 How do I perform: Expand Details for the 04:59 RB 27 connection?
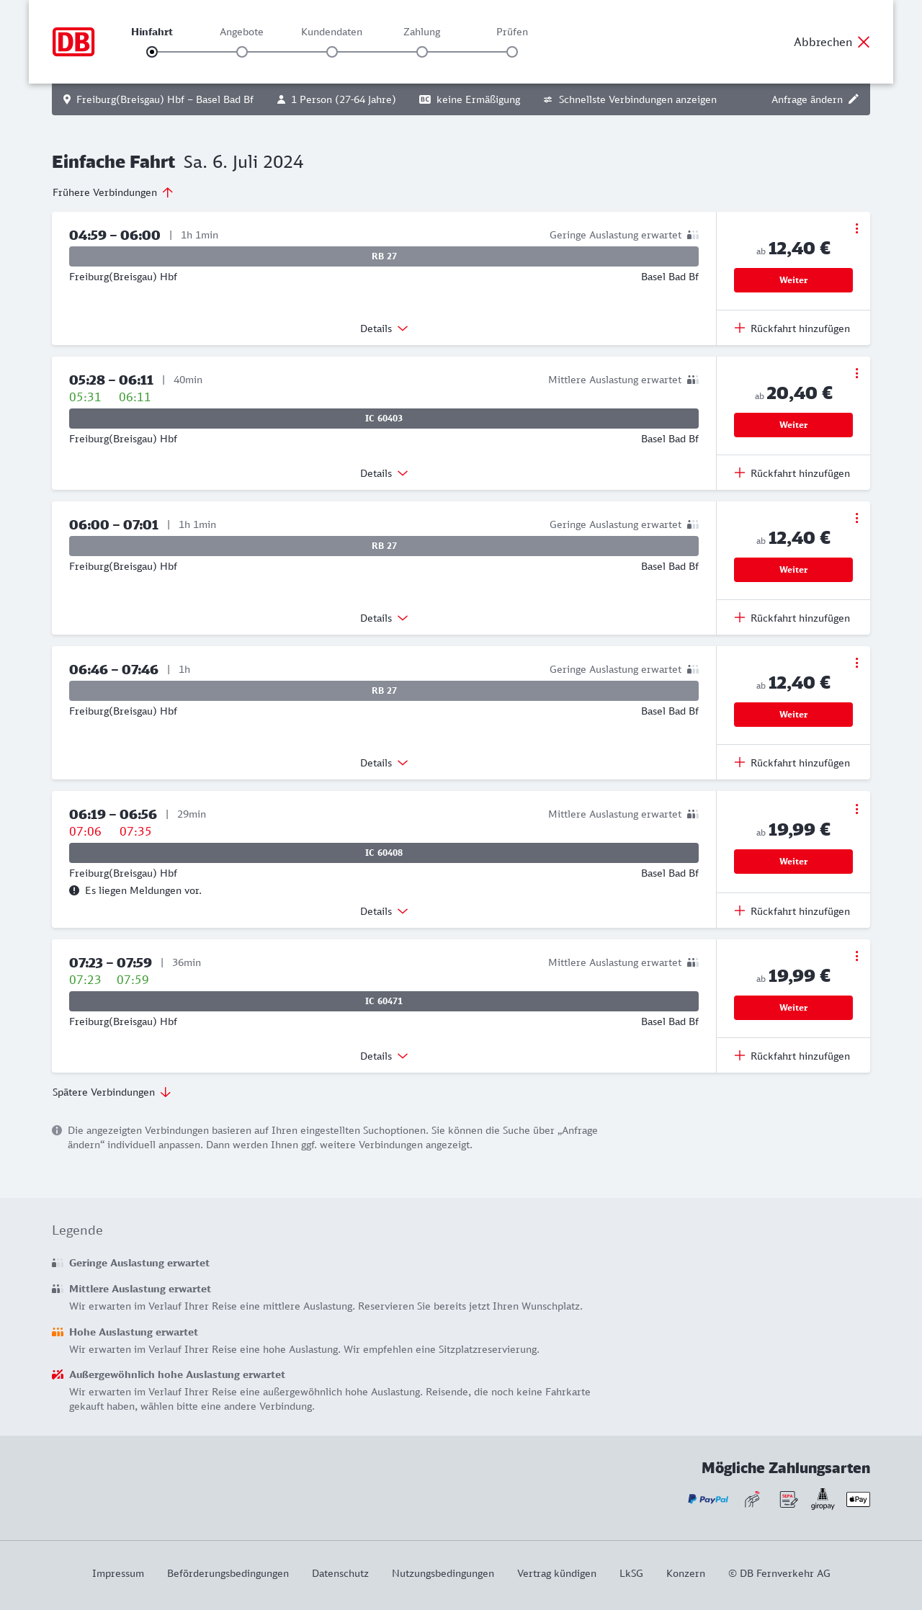[x=384, y=328]
